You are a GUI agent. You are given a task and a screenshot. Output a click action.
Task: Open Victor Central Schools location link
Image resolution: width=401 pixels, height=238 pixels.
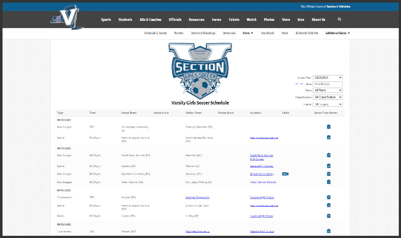[x=263, y=182]
